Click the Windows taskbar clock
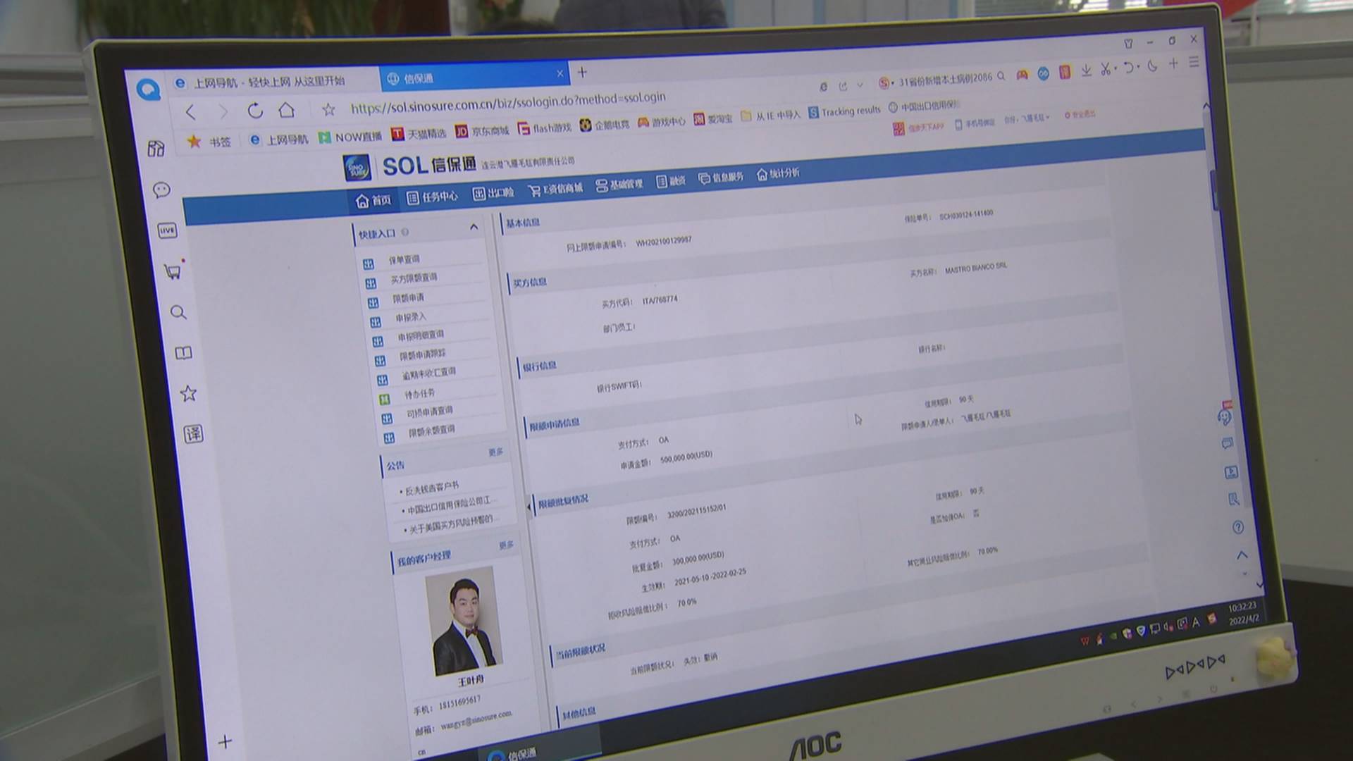The height and width of the screenshot is (761, 1353). 1242,613
